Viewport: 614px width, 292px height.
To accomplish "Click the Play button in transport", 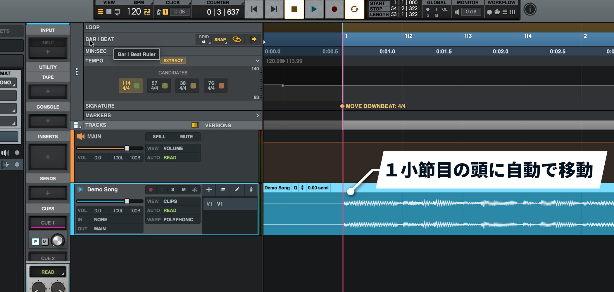I will point(314,9).
